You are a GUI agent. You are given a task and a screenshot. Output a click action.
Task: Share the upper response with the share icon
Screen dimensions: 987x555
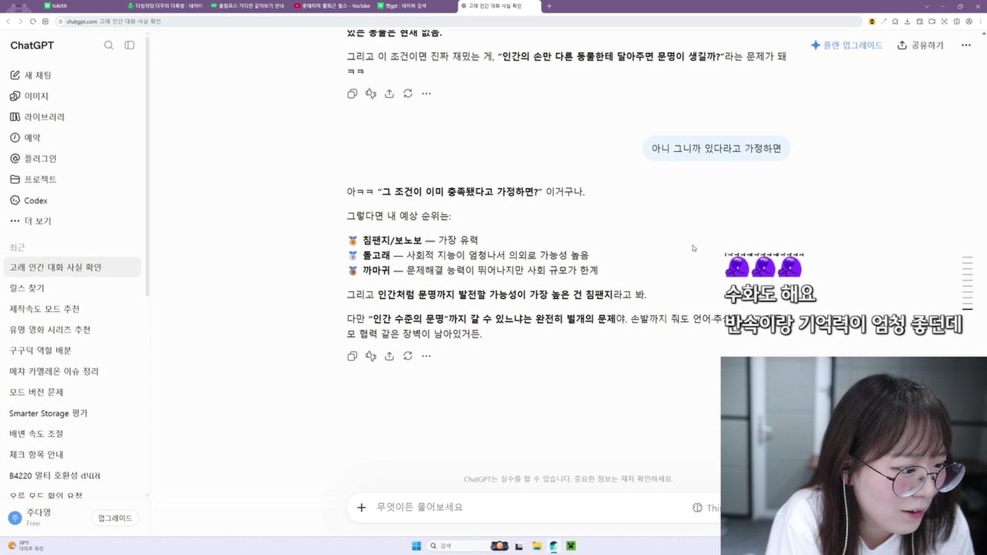pyautogui.click(x=389, y=94)
